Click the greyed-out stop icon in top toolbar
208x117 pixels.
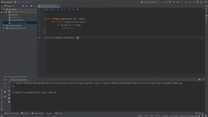tap(181, 2)
